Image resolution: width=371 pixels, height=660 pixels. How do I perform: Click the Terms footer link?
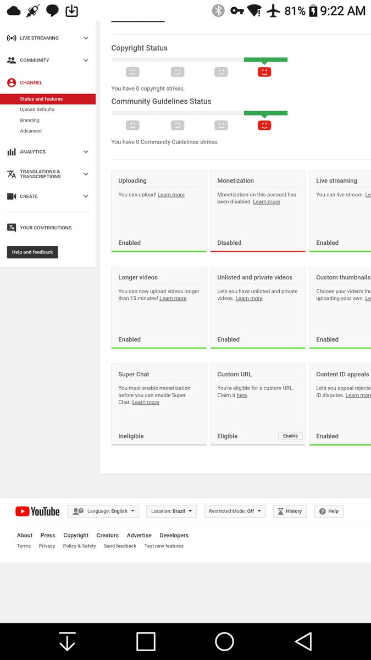24,546
